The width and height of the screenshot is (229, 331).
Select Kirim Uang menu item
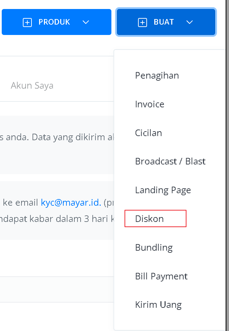pyautogui.click(x=158, y=305)
